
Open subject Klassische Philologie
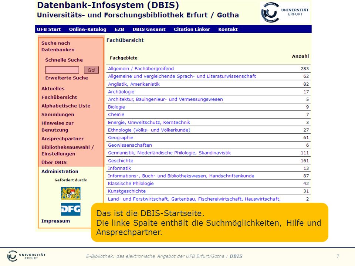(131, 184)
